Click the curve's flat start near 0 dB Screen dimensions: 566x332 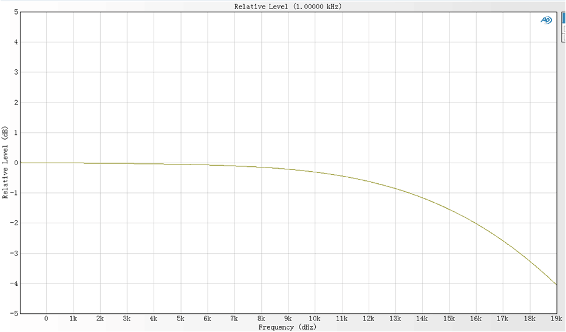(x=36, y=163)
